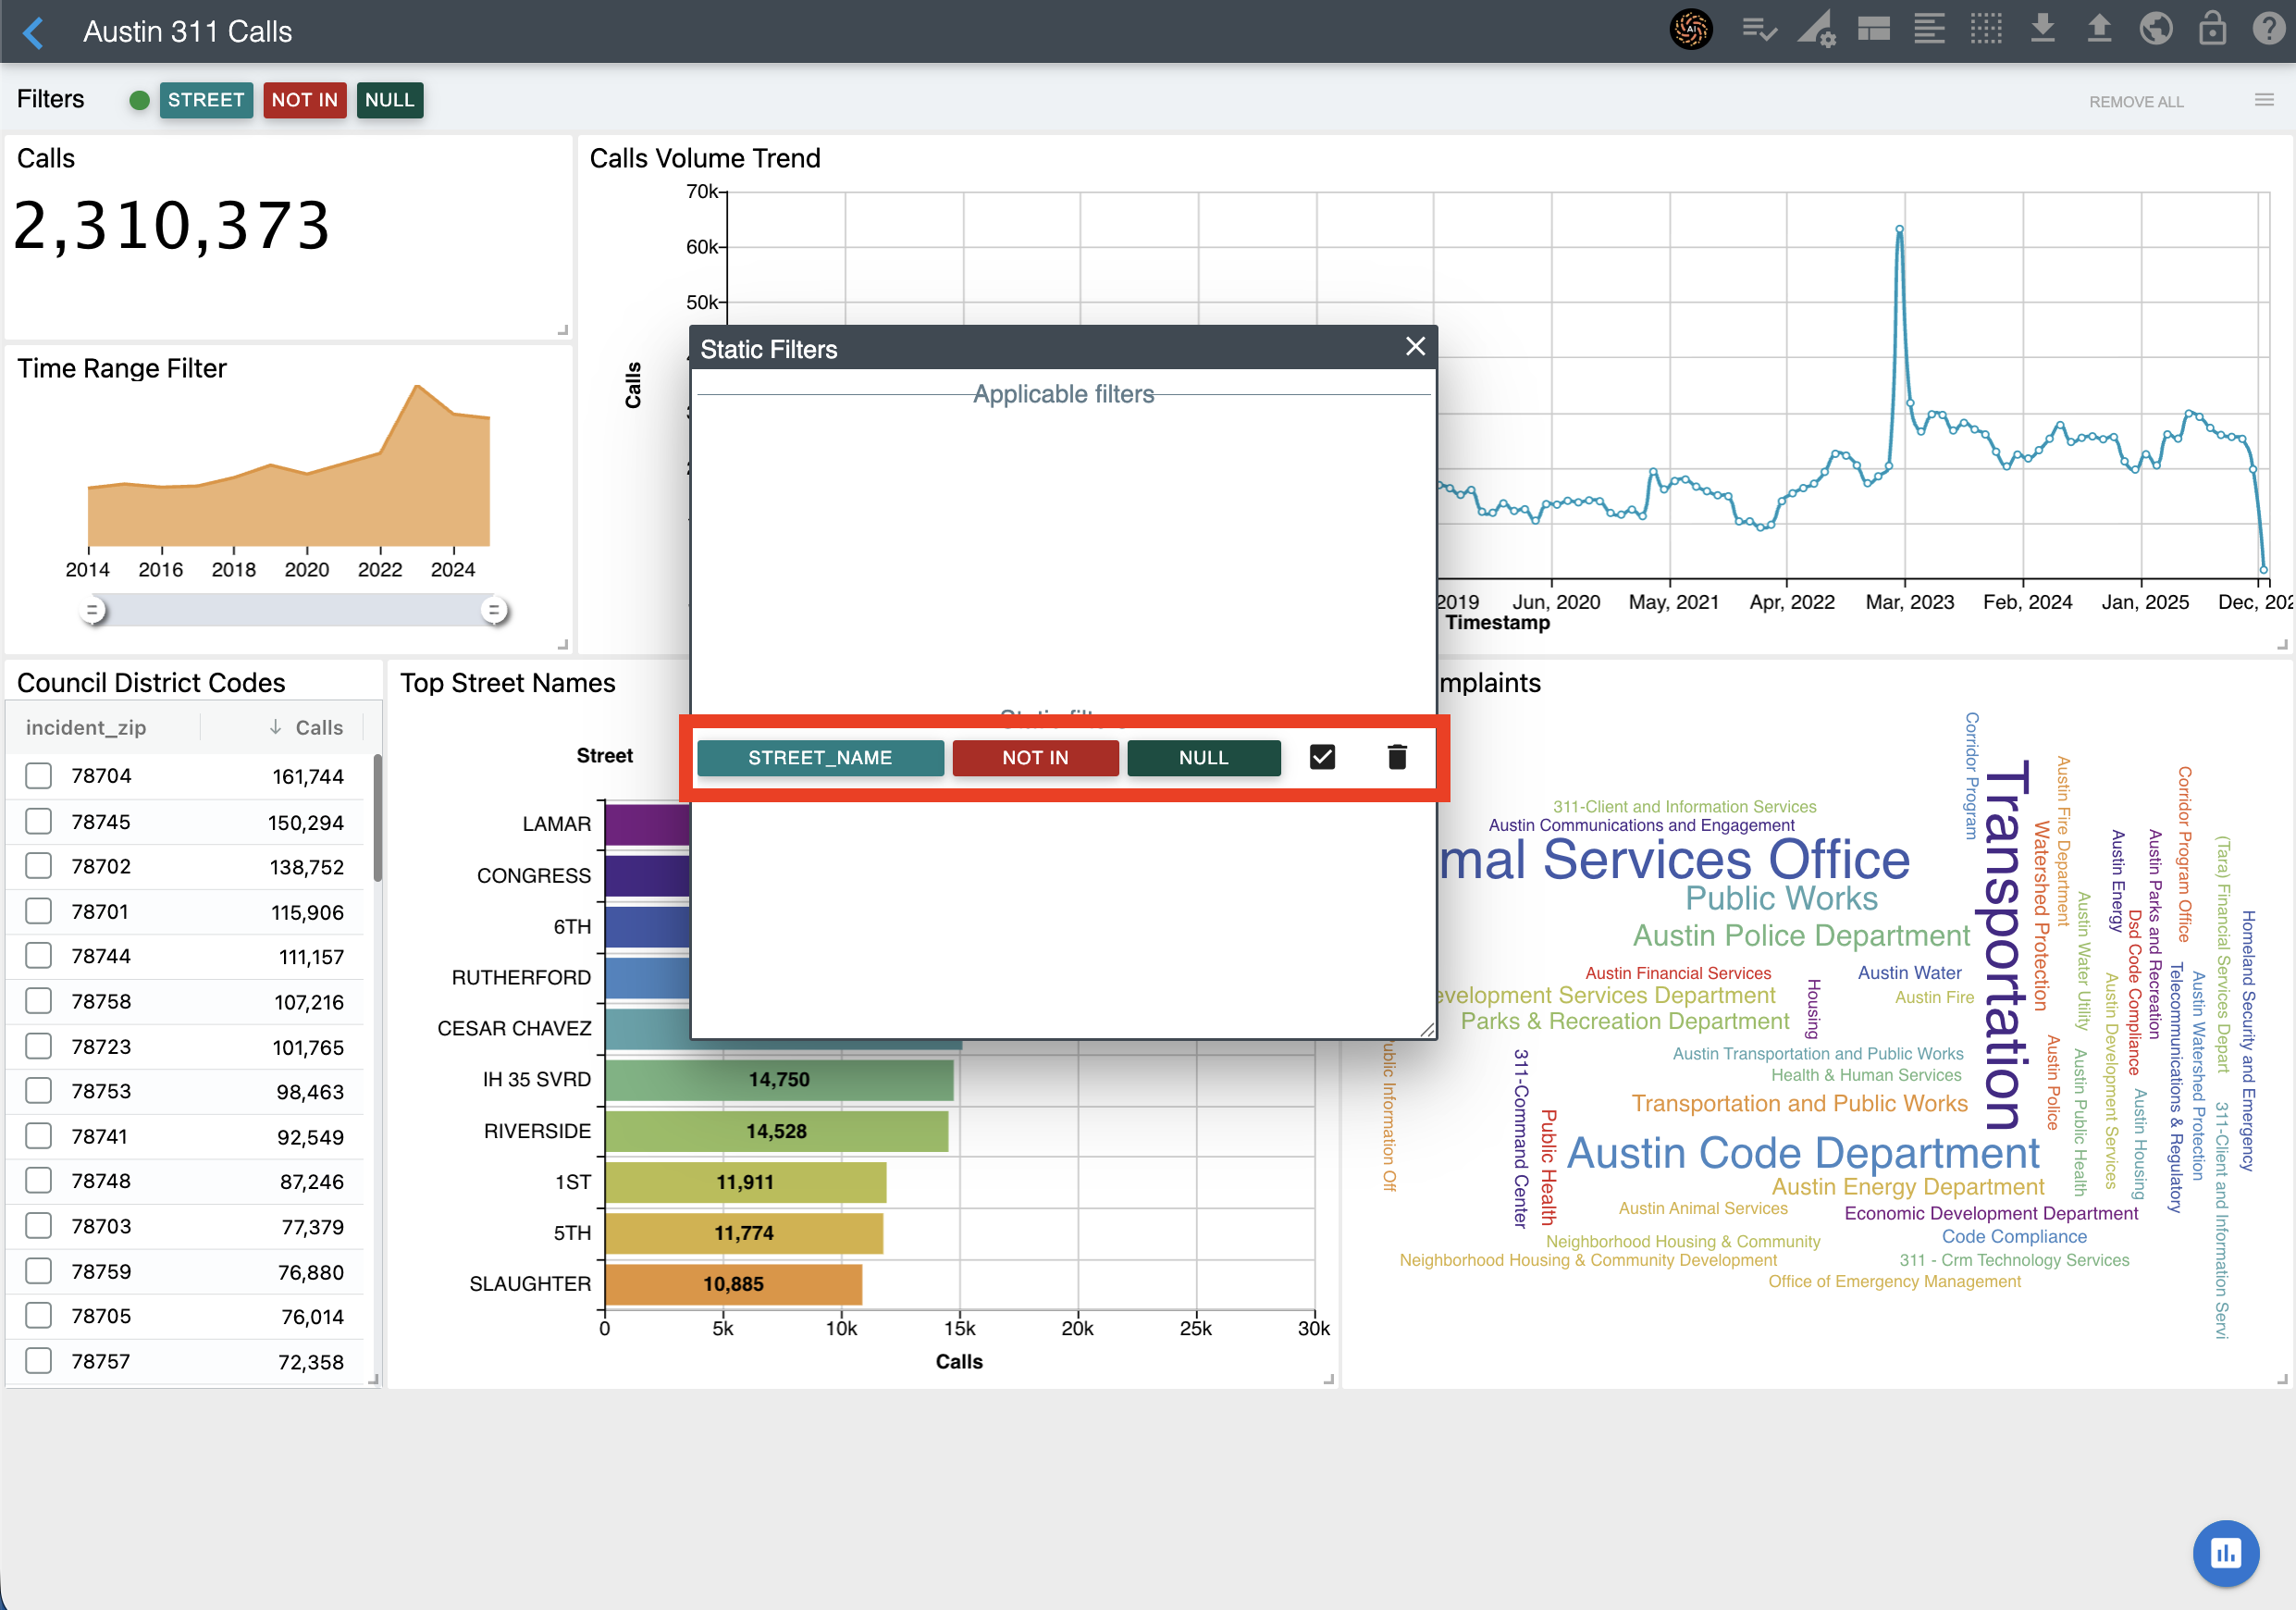Open the hamburger menu in Filters bar
This screenshot has height=1610, width=2296.
(x=2264, y=100)
